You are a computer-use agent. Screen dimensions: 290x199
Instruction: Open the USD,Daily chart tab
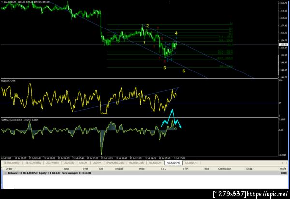pyautogui.click(x=69, y=163)
